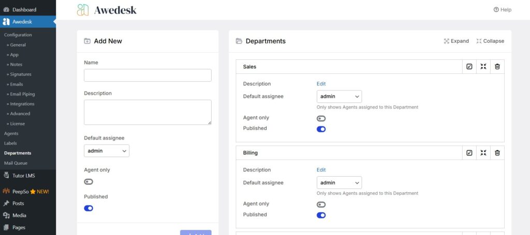Enable Agent only for Billing department
Image resolution: width=530 pixels, height=235 pixels.
coord(321,205)
